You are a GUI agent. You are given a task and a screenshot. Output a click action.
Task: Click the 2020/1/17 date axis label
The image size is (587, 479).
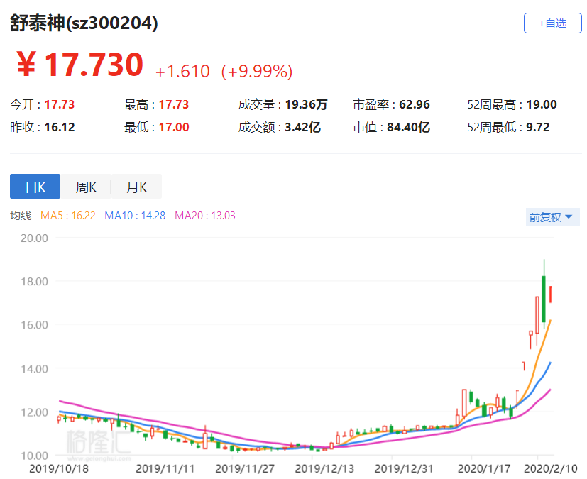point(484,468)
